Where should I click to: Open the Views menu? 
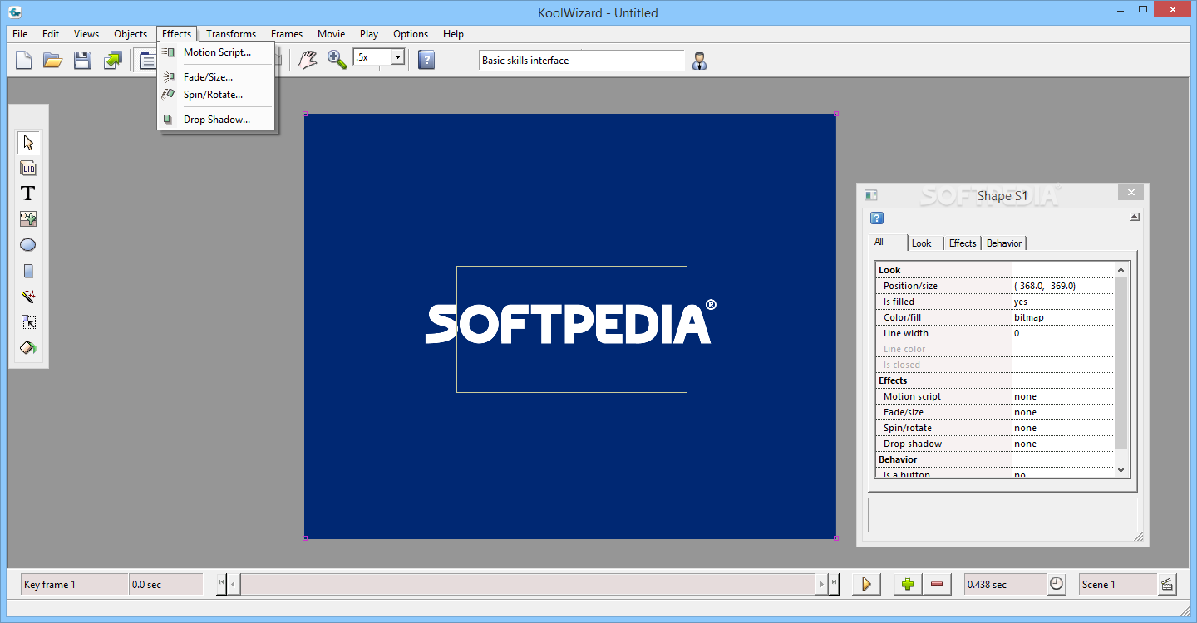coord(86,34)
